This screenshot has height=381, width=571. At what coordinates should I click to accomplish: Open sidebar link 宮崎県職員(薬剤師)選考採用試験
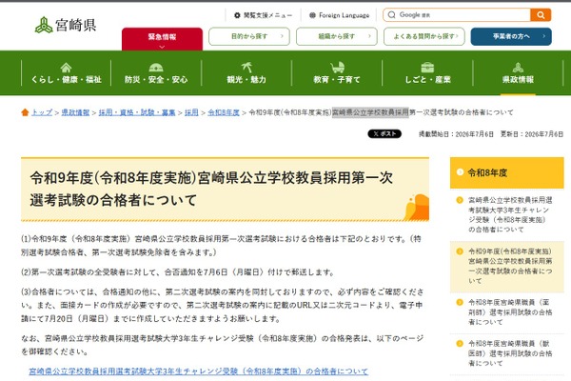pyautogui.click(x=510, y=312)
